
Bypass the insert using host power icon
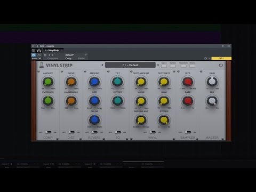[x=33, y=51]
